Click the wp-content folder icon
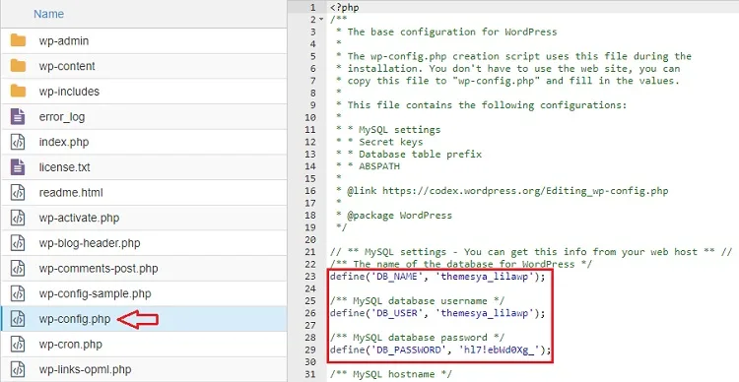The image size is (739, 382). tap(18, 66)
